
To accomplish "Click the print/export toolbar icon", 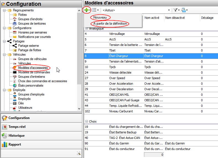I will [x=184, y=10].
